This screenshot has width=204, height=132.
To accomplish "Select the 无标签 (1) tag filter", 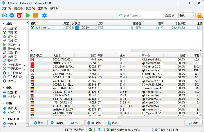I will pyautogui.click(x=14, y=112).
